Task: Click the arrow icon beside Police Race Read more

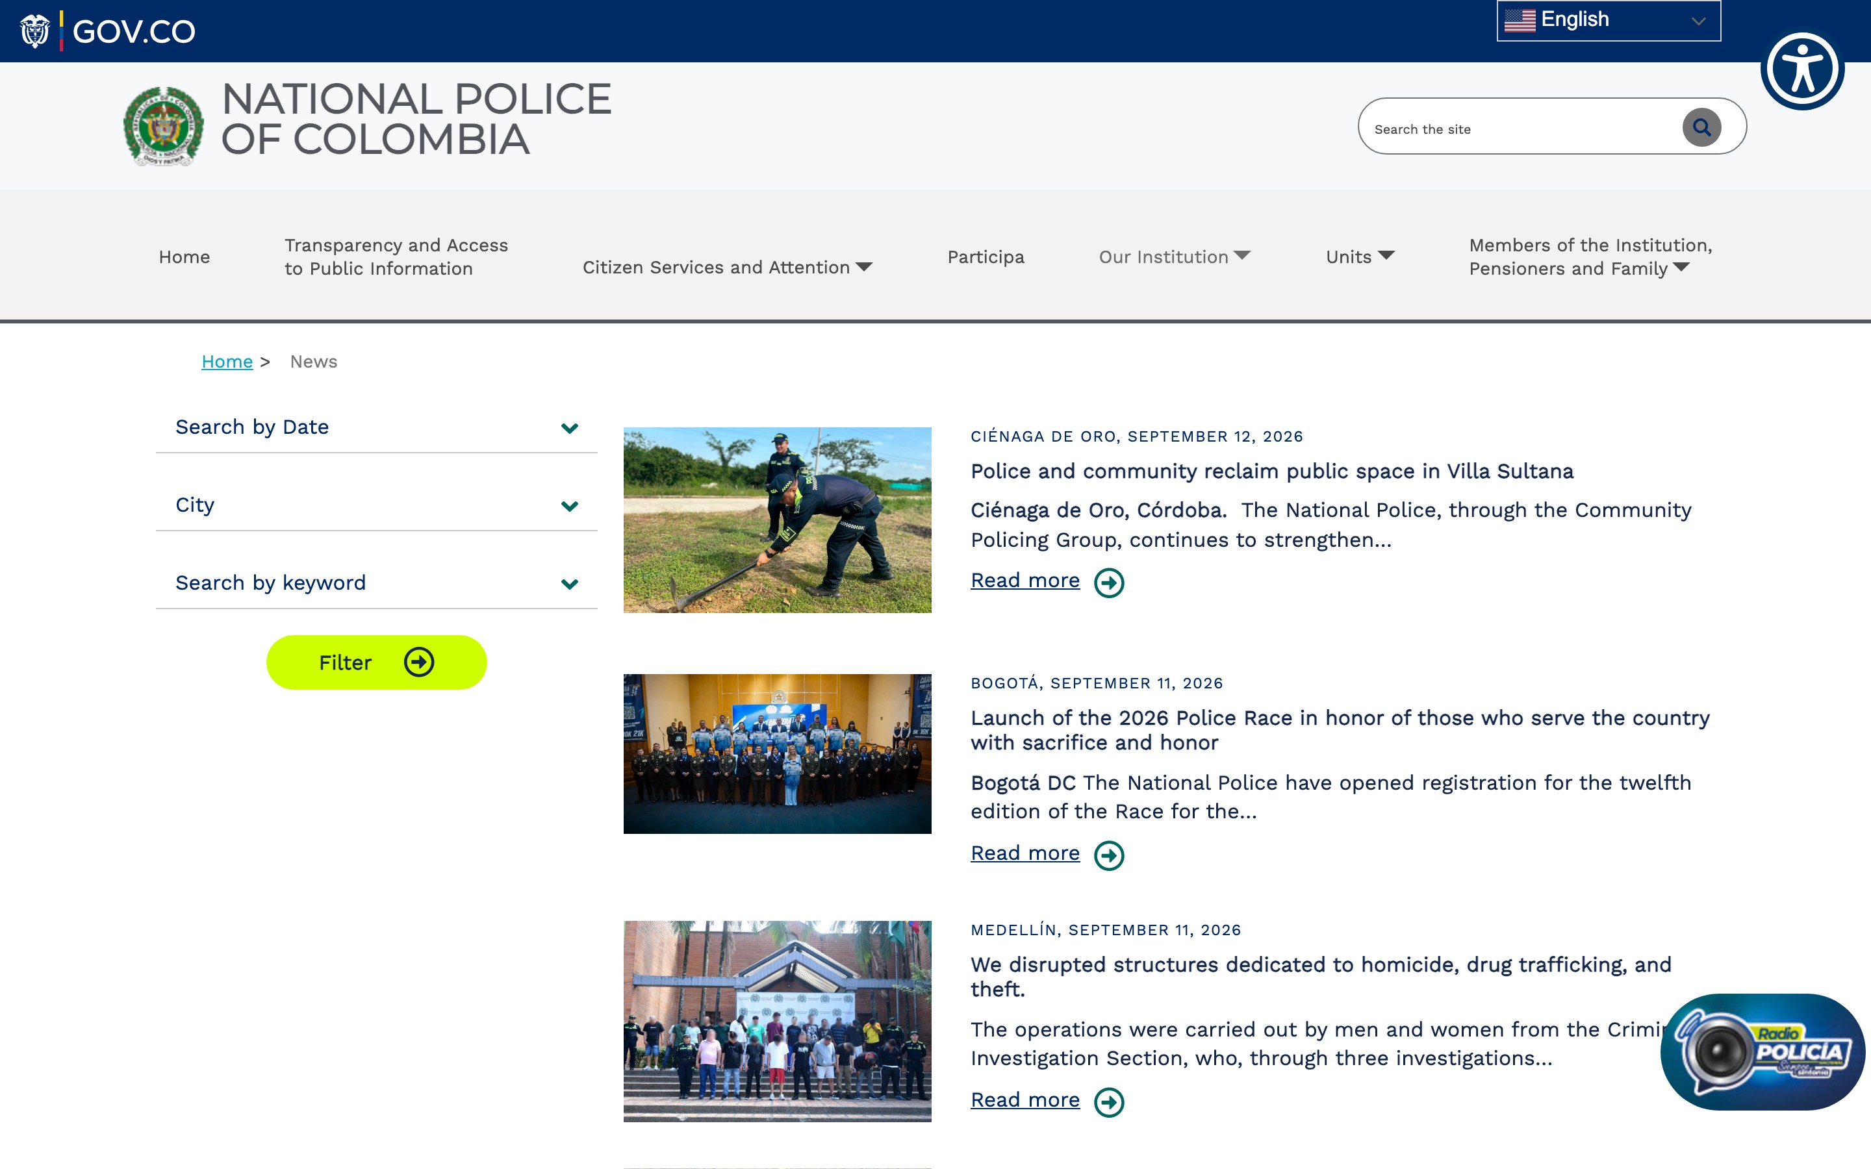Action: click(x=1109, y=855)
